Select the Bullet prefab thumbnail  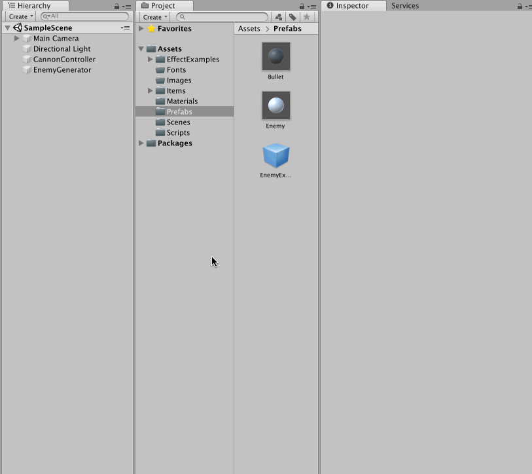click(275, 57)
